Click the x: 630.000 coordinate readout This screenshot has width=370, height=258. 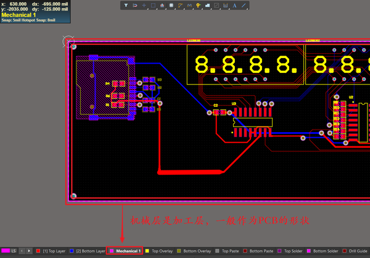[x=14, y=4]
